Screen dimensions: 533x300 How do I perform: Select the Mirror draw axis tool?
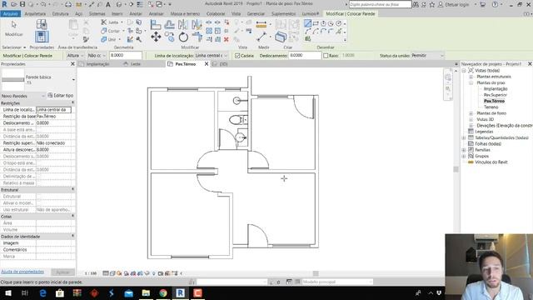197,24
